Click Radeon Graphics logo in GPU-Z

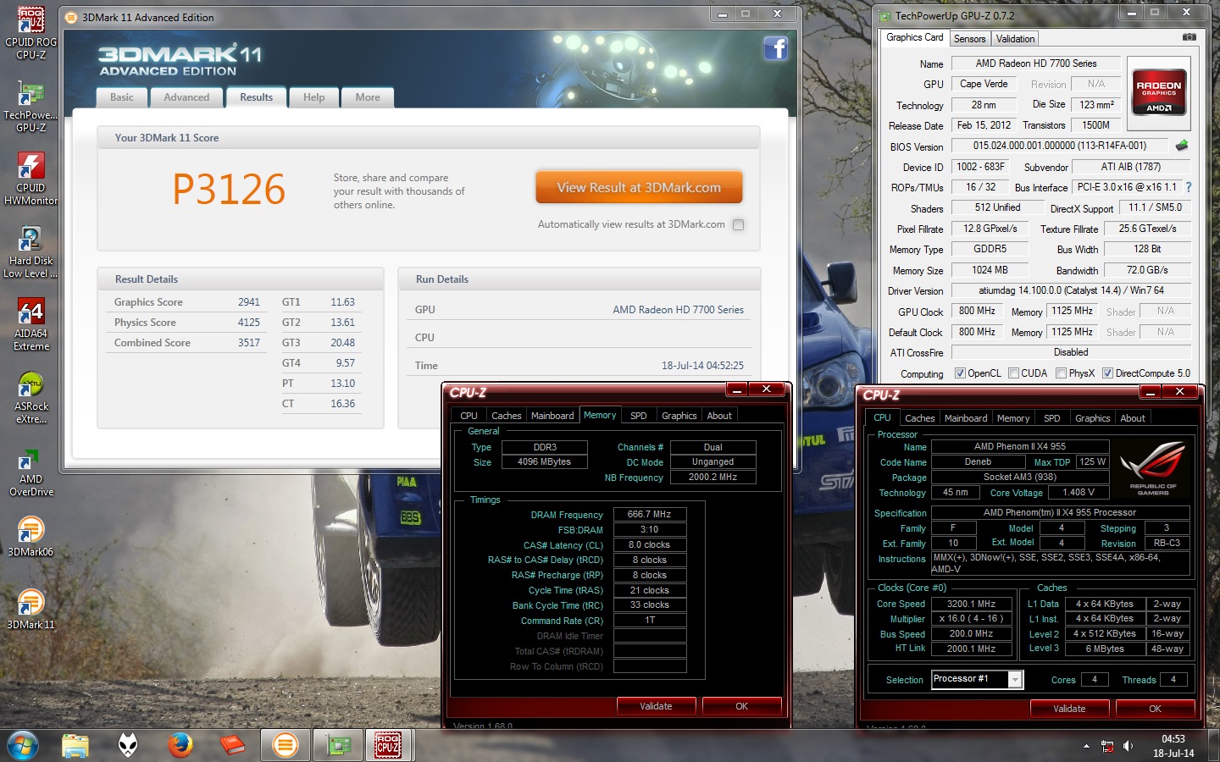[x=1158, y=92]
